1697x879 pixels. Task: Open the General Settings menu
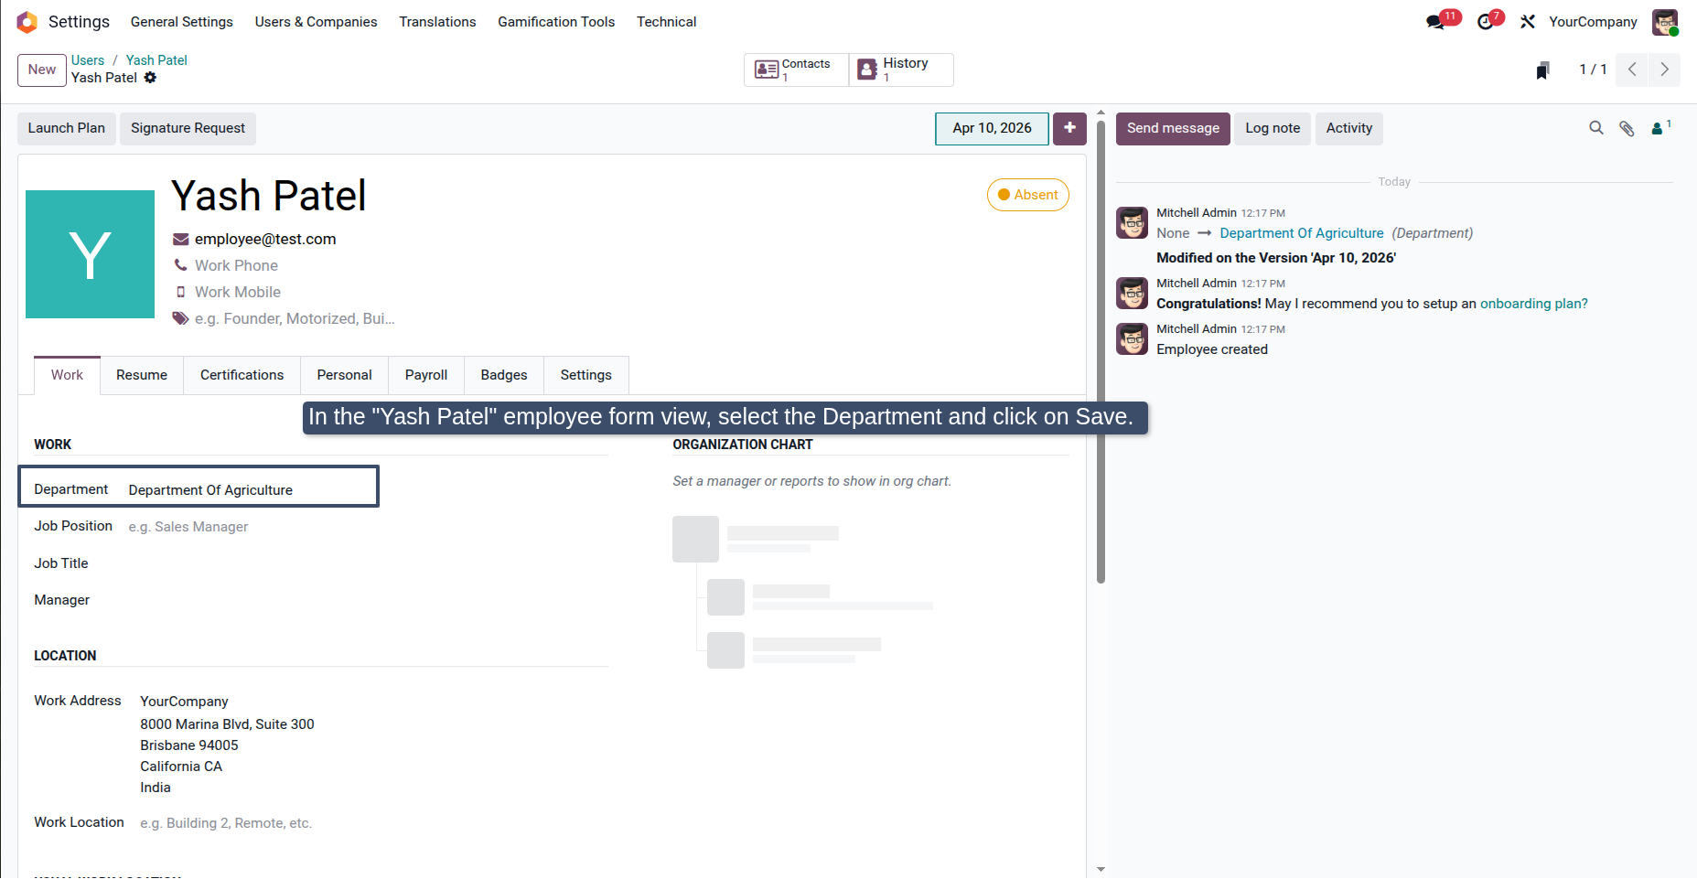(182, 22)
